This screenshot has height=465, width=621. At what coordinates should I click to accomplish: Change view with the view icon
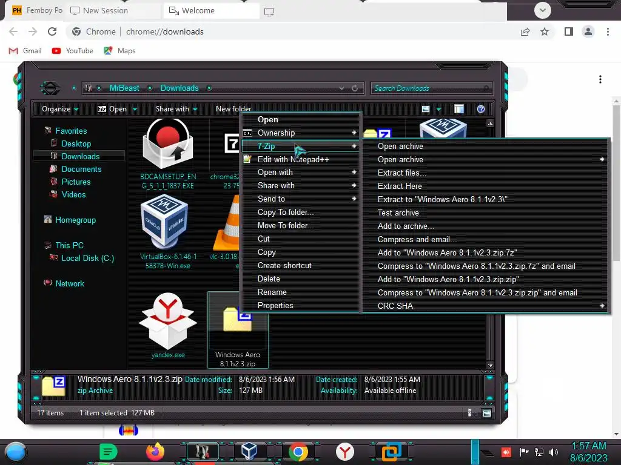point(426,109)
